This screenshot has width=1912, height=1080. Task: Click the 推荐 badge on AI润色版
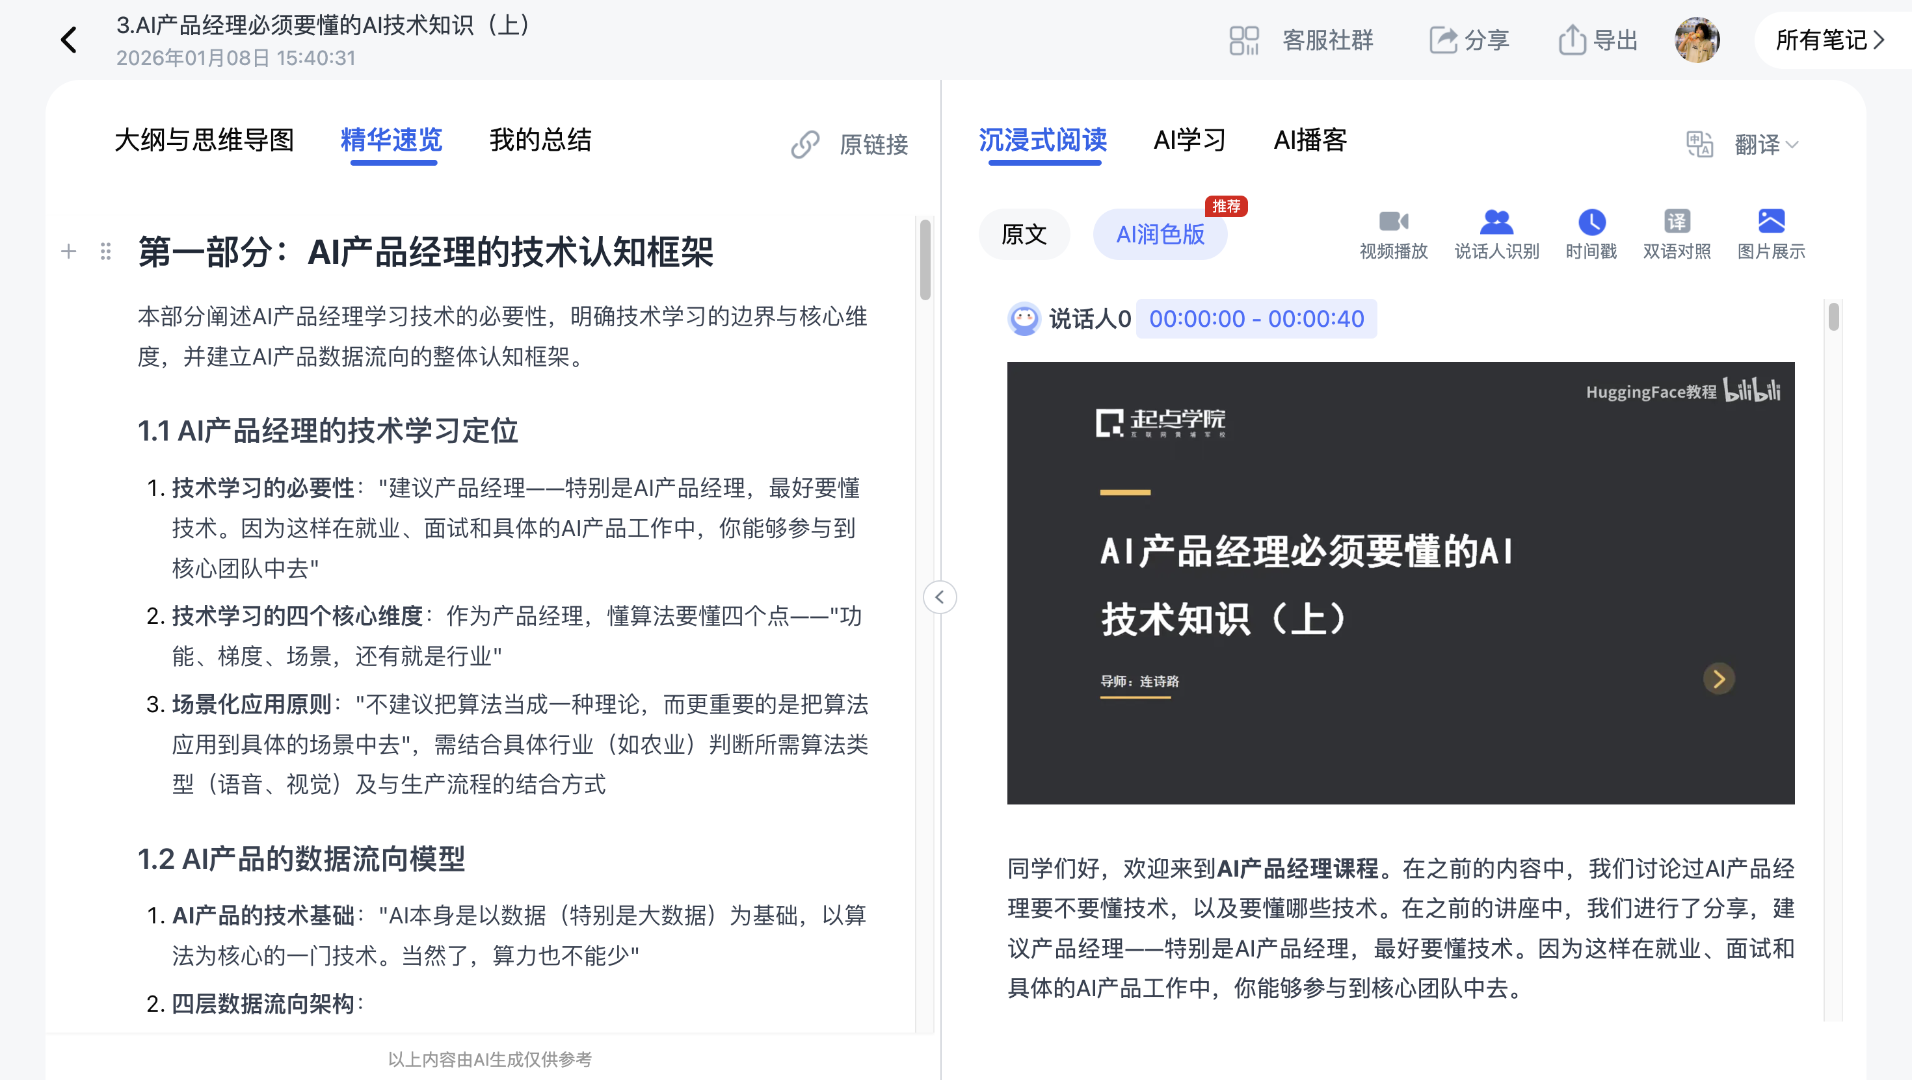pos(1226,205)
